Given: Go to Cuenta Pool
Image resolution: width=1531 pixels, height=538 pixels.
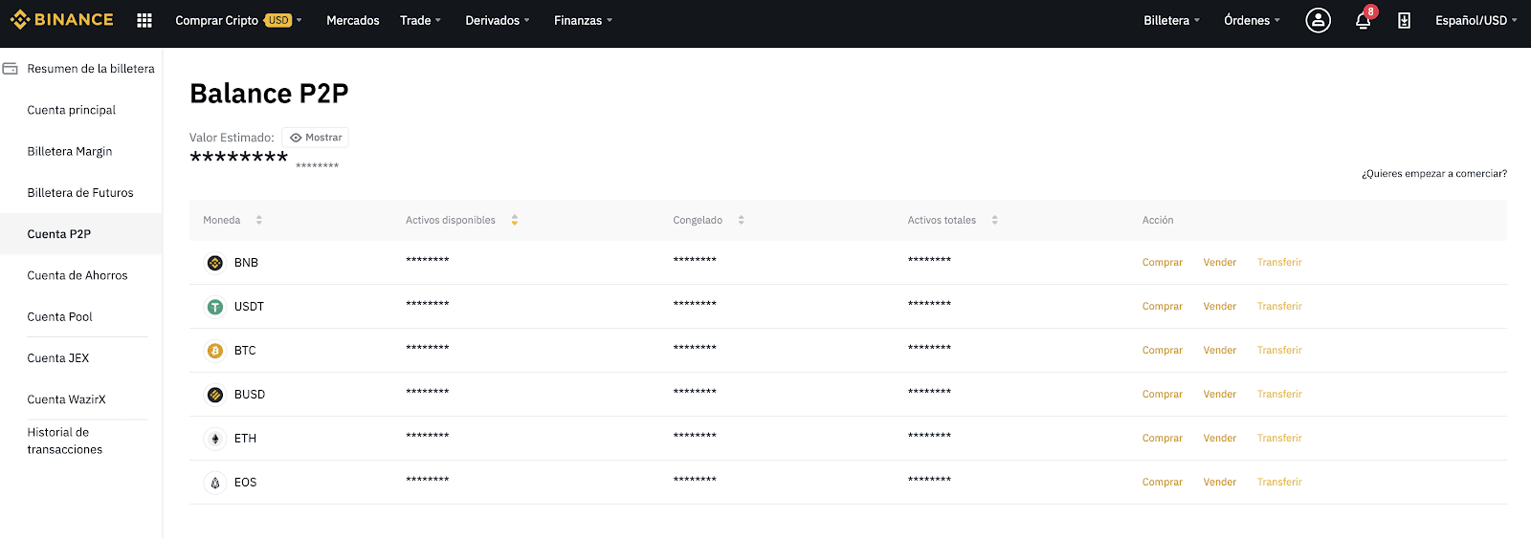Looking at the screenshot, I should coord(60,316).
